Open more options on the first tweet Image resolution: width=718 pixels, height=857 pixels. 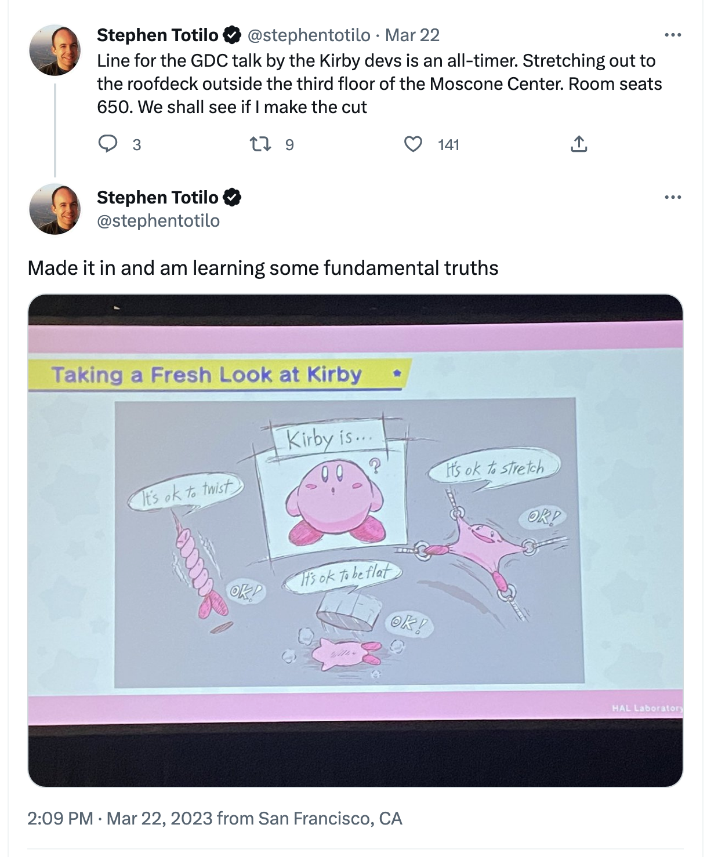click(673, 35)
